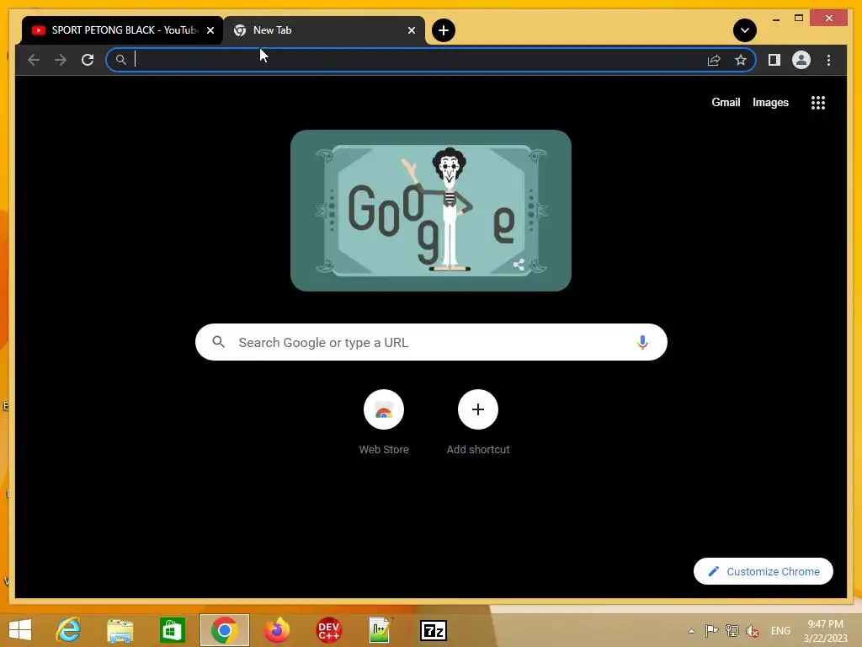Share the Google Doodle
Viewport: 862px width, 647px height.
click(519, 265)
